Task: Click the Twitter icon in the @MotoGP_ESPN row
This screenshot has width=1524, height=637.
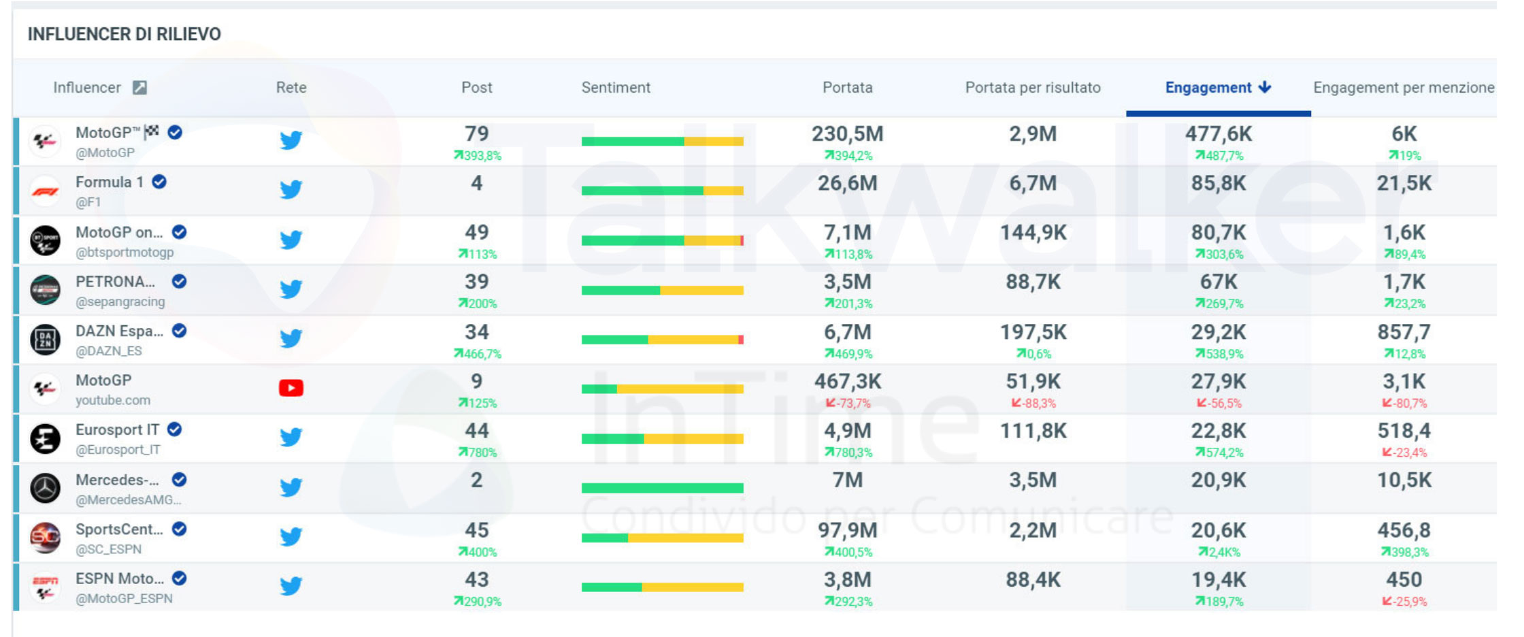Action: 291,586
